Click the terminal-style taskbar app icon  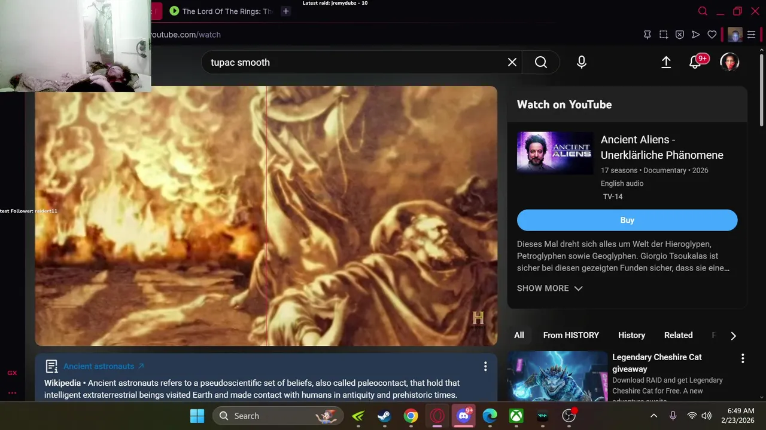[542, 416]
